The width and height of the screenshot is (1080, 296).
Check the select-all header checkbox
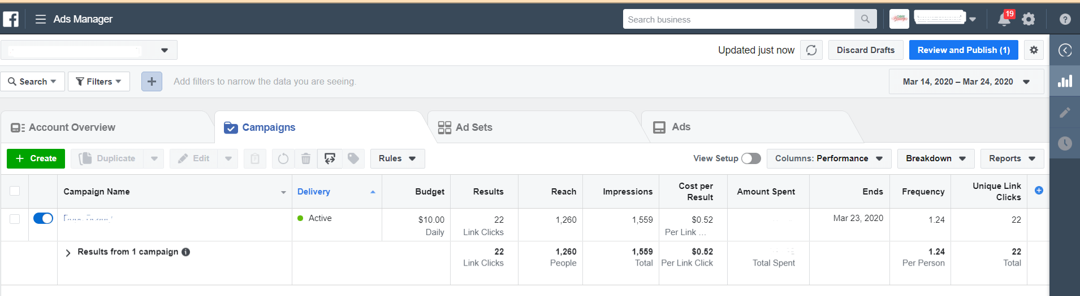(x=15, y=191)
